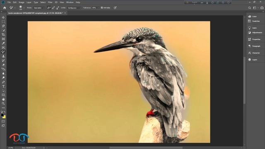Screen dimensions: 265x149
Task: Close the open document tab
Action: click(x=65, y=13)
